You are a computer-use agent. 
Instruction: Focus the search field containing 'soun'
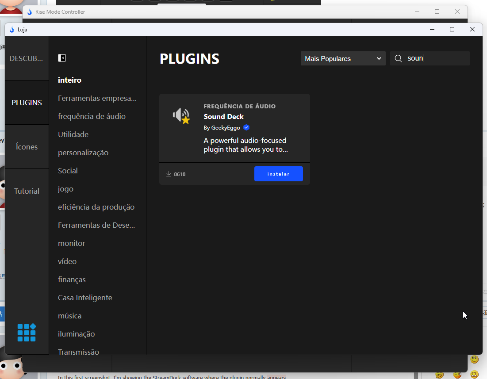[430, 58]
